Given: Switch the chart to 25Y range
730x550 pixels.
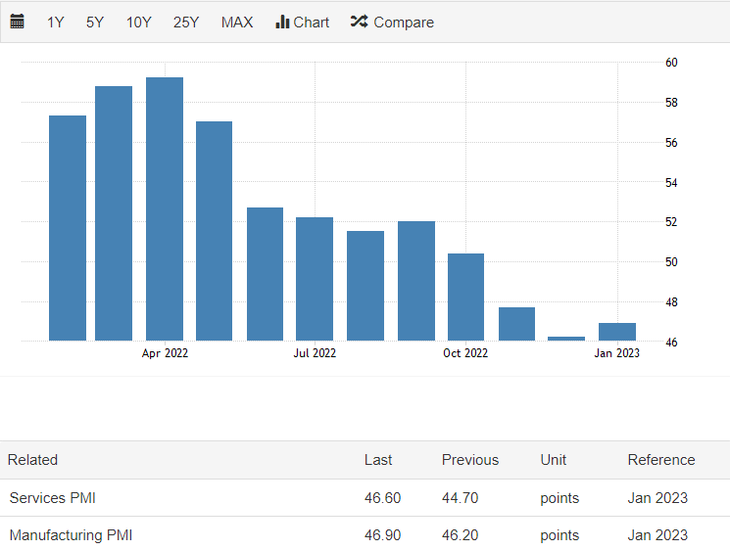Looking at the screenshot, I should pyautogui.click(x=186, y=23).
